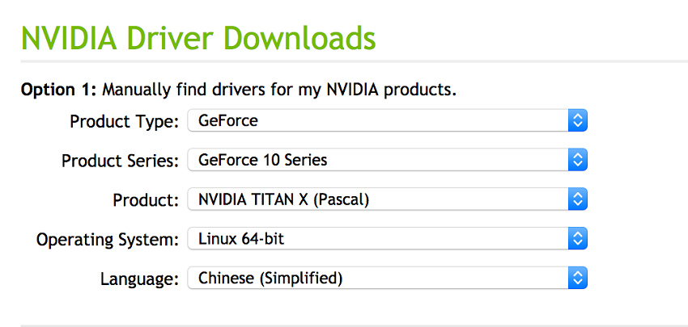
Task: Open the Chinese (Simplified) language dropdown
Action: pyautogui.click(x=387, y=279)
